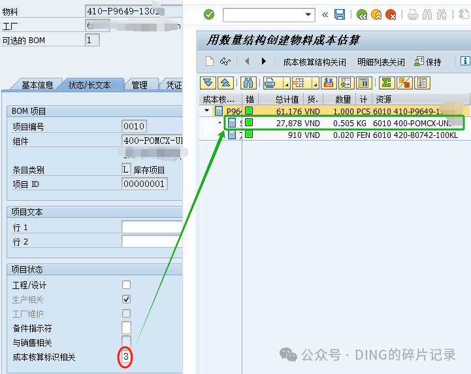Toggle the 工程/设计 checkbox
The width and height of the screenshot is (471, 374).
click(x=127, y=284)
